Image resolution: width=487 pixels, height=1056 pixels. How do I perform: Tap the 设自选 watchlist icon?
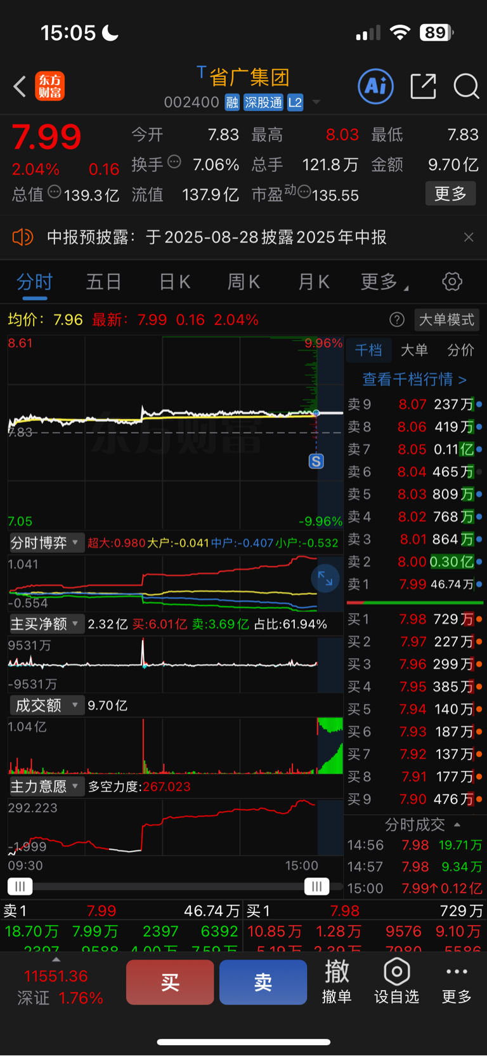pos(396,982)
